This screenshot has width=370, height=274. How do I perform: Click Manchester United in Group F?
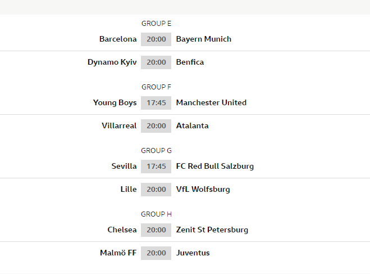click(x=211, y=102)
